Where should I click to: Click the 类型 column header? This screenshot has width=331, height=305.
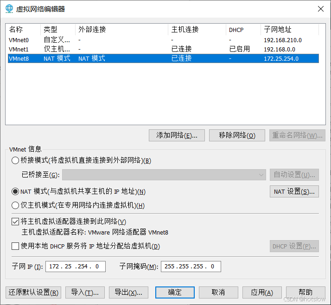(x=58, y=30)
